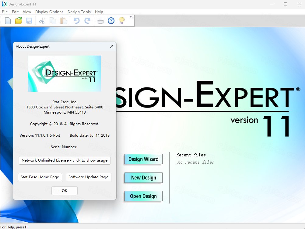Click the New Design start screen button
Viewport: 305px width, 229px height.
point(143,178)
